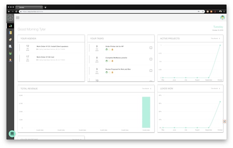Click the star on Order Printer ink task
The height and width of the screenshot is (148, 233).
110,49
